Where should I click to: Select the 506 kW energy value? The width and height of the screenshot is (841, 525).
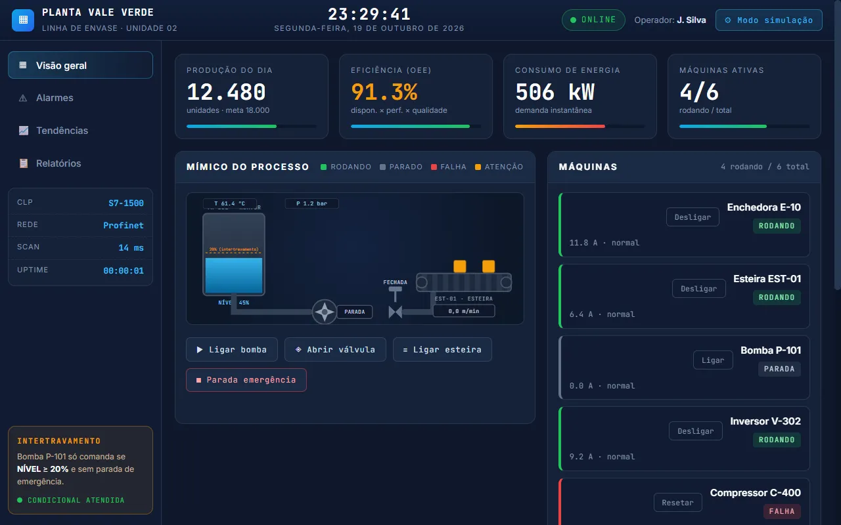tap(555, 92)
